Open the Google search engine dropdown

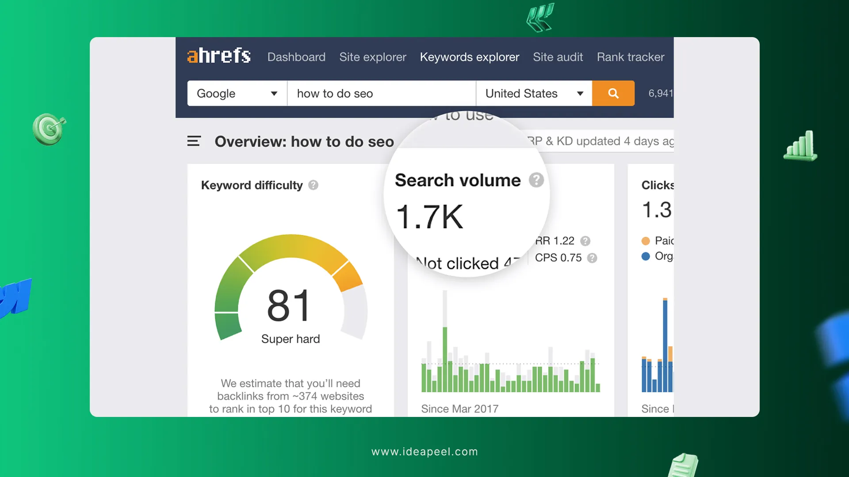point(237,93)
